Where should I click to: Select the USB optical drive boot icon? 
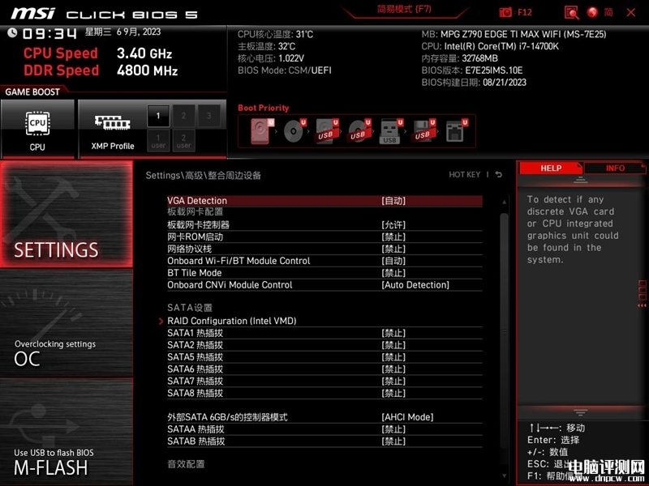click(359, 131)
